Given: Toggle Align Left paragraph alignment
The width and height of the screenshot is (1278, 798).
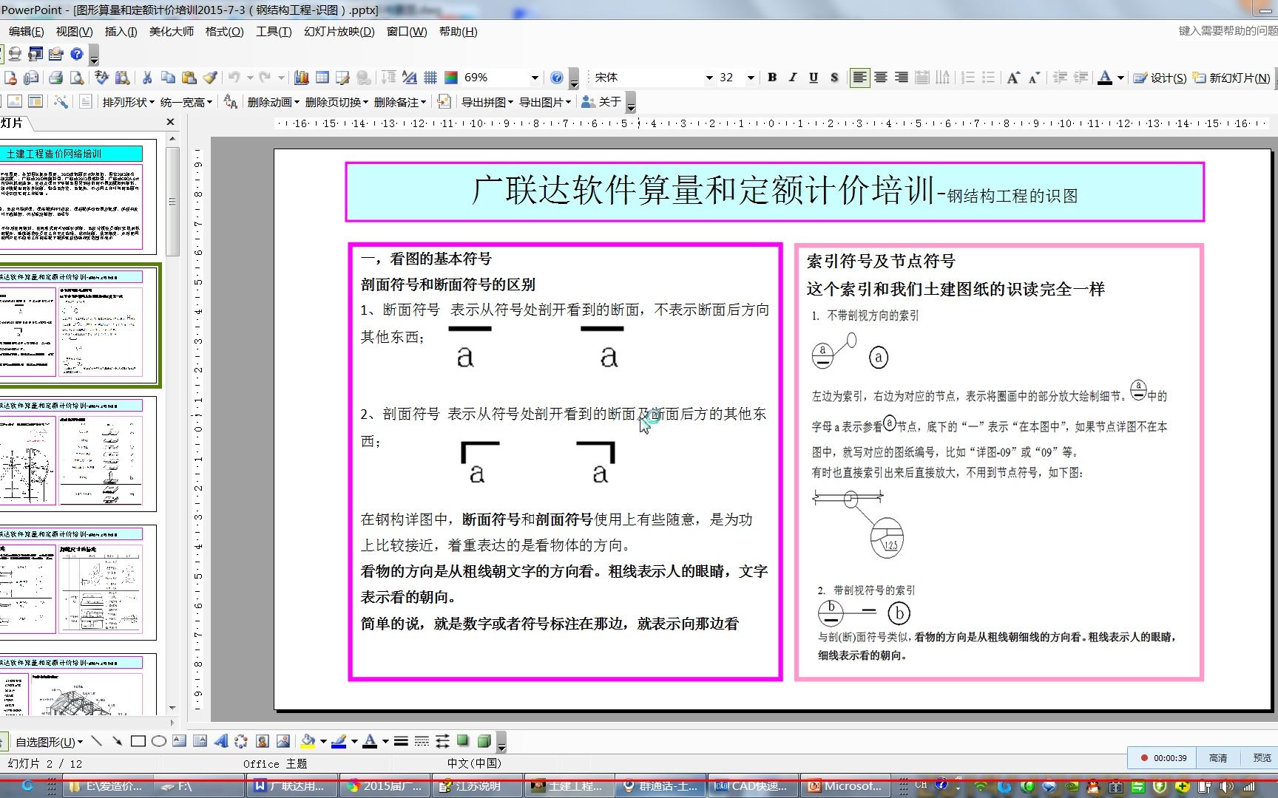Looking at the screenshot, I should pyautogui.click(x=859, y=78).
